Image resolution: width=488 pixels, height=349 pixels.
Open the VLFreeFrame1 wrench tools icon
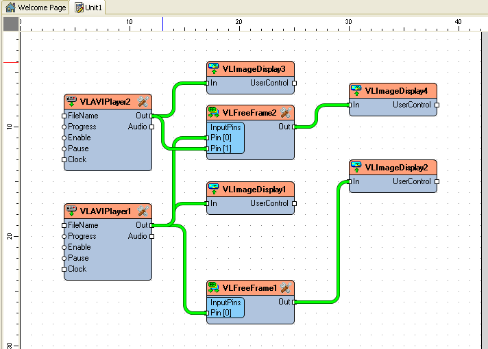(286, 287)
